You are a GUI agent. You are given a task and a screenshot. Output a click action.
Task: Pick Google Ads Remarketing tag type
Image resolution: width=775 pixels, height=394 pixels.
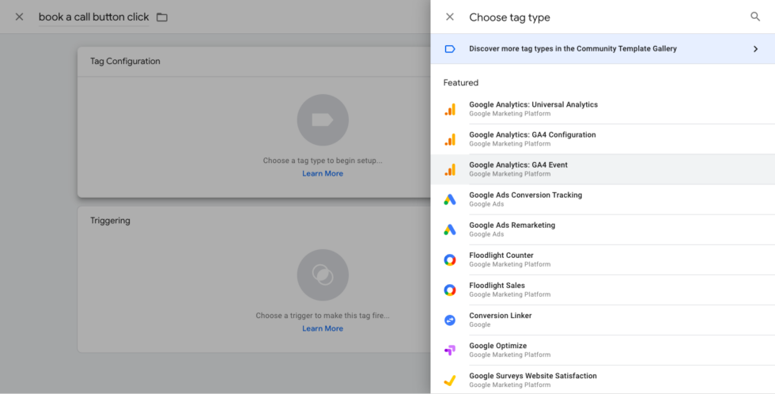point(603,229)
